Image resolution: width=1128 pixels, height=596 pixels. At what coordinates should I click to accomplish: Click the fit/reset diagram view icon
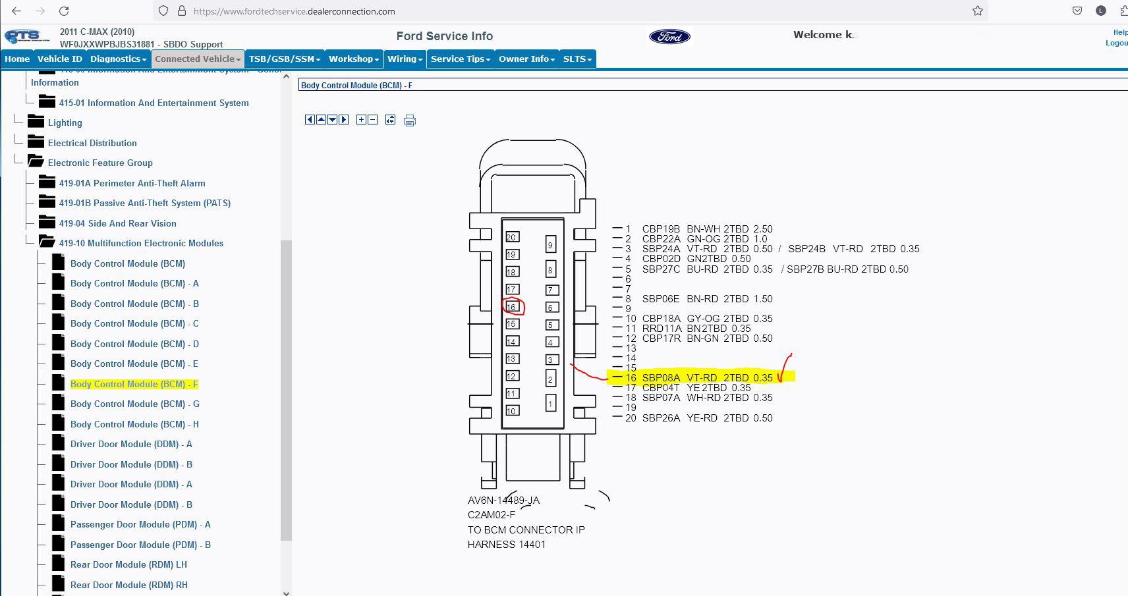click(x=391, y=120)
